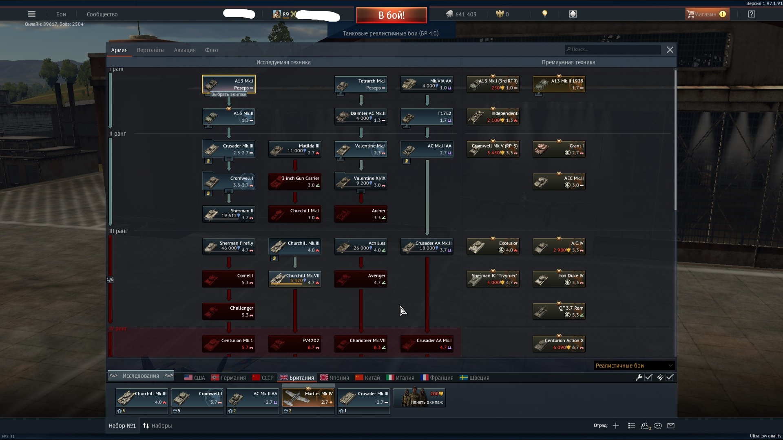This screenshot has height=440, width=783.
Task: Select the Набор №1 preset
Action: (x=122, y=426)
